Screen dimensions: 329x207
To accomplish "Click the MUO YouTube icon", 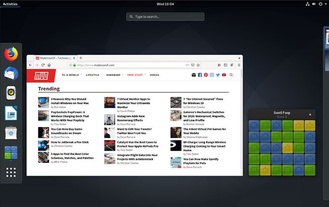I will pos(224,75).
